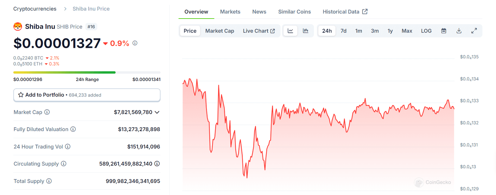Click the BTC 2.1% change
Screen dimensions: 496x195
[52, 58]
